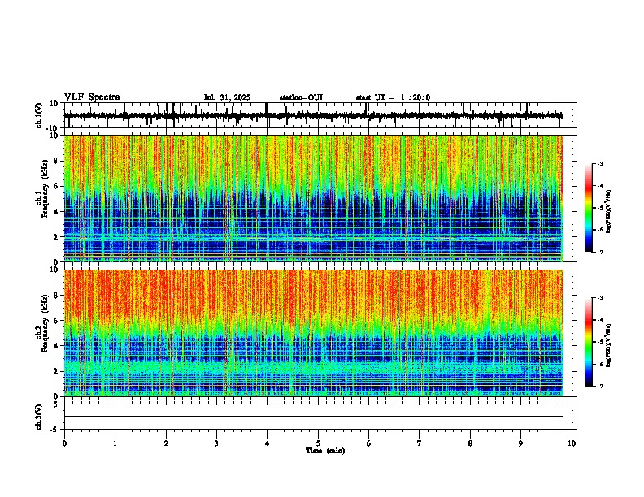Click the -5 tick on ch.3(V) axis
The image size is (644, 497).
click(x=54, y=430)
